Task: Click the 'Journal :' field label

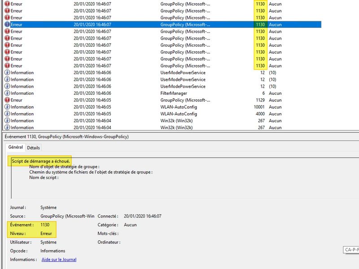Action: 18,207
